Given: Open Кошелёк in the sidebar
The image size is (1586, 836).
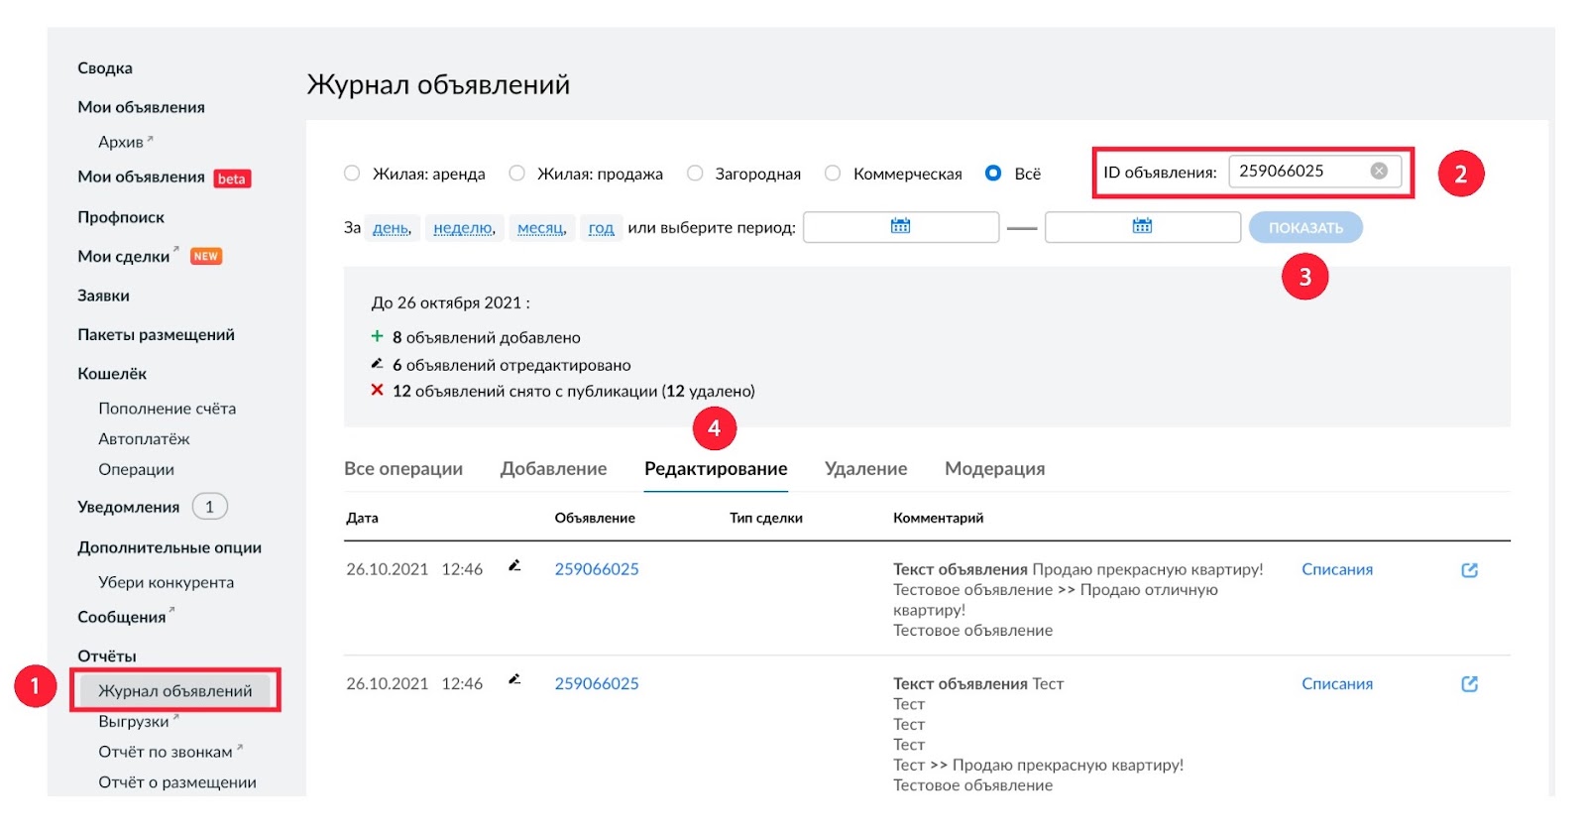Looking at the screenshot, I should (112, 374).
